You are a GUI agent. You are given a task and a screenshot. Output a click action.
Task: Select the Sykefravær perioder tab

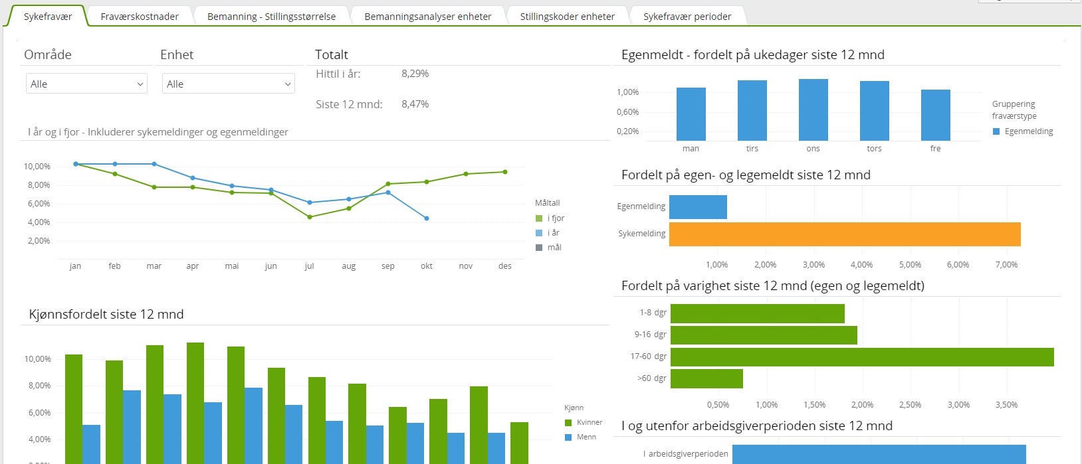coord(687,17)
